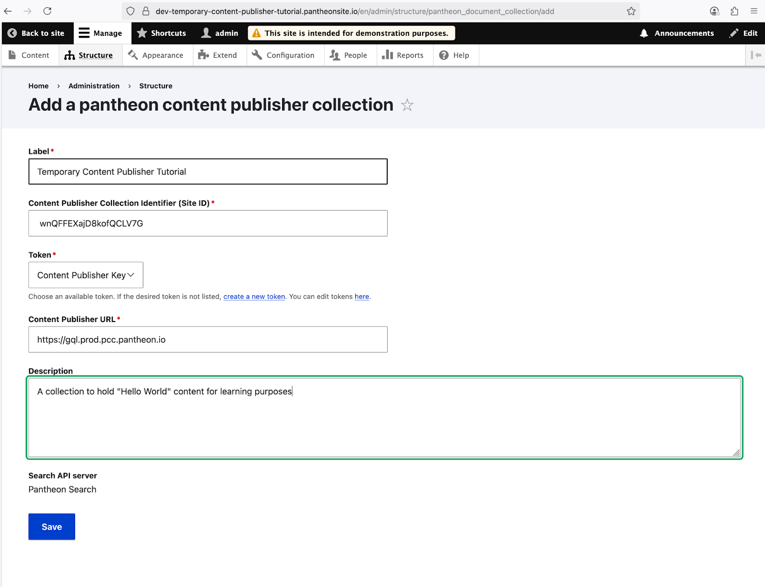The height and width of the screenshot is (587, 765).
Task: Toggle the Manage menu tray
Action: (101, 33)
